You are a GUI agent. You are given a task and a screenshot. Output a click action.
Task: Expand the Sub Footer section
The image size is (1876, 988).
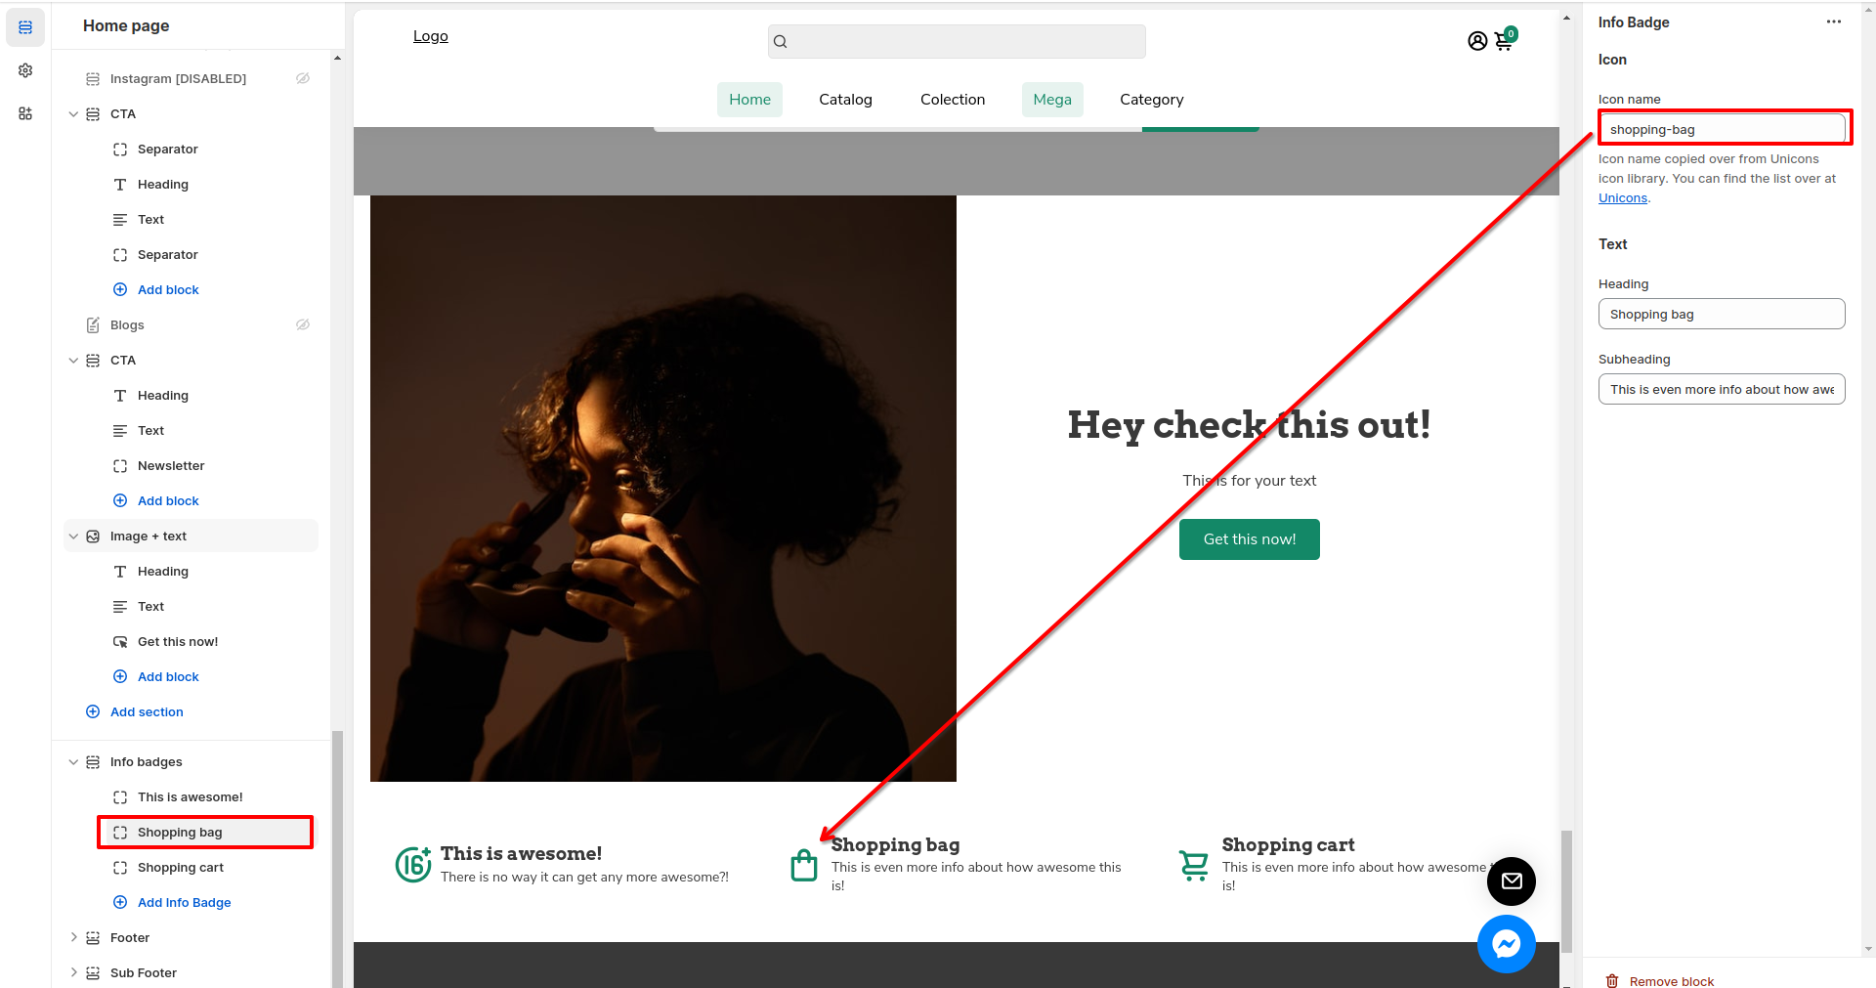point(73,972)
